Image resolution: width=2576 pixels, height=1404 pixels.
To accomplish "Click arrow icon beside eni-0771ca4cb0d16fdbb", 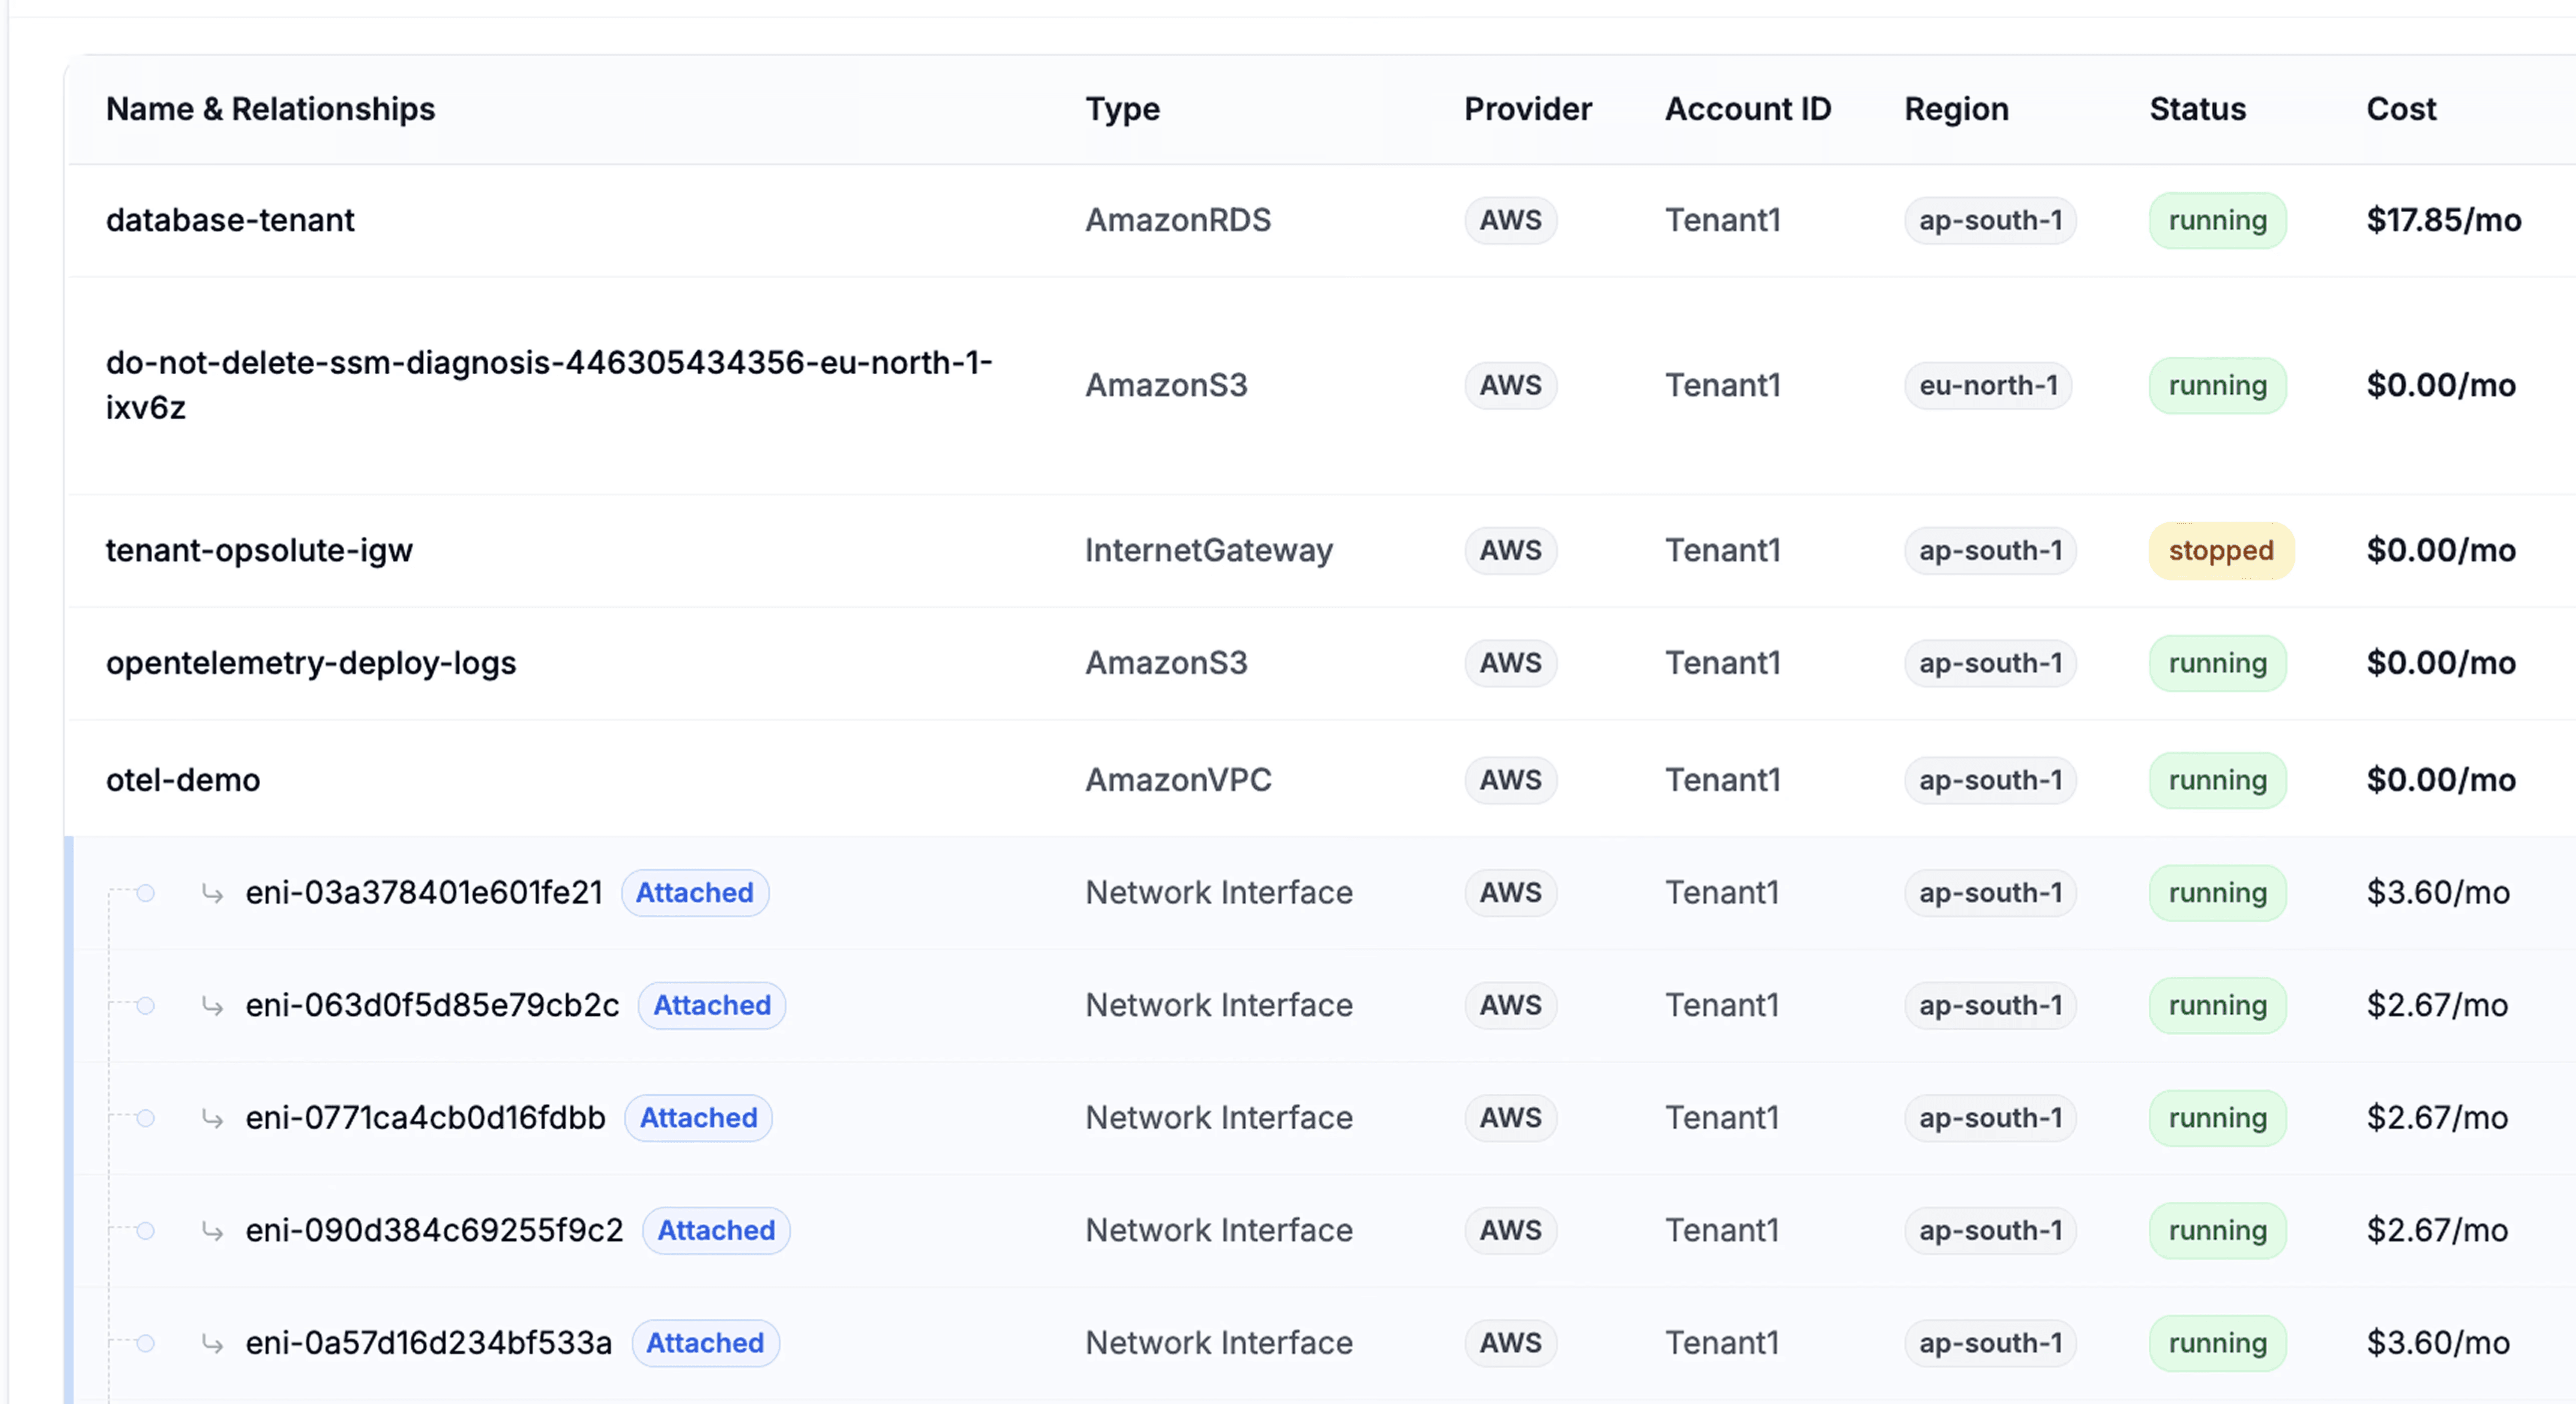I will point(212,1118).
